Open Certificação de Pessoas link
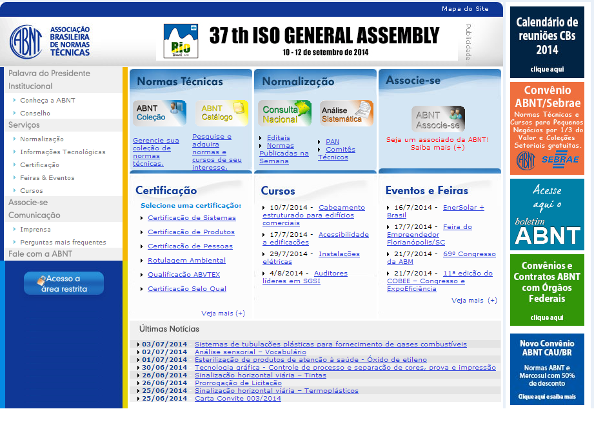Viewport: 594px width, 429px height. 190,246
